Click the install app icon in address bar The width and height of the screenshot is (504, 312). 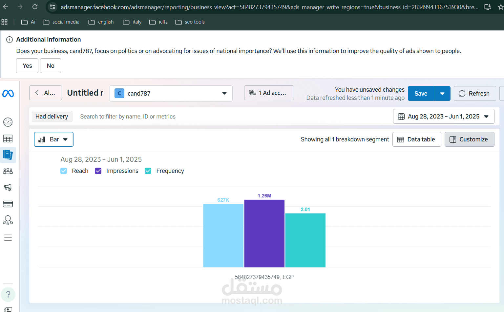(488, 7)
